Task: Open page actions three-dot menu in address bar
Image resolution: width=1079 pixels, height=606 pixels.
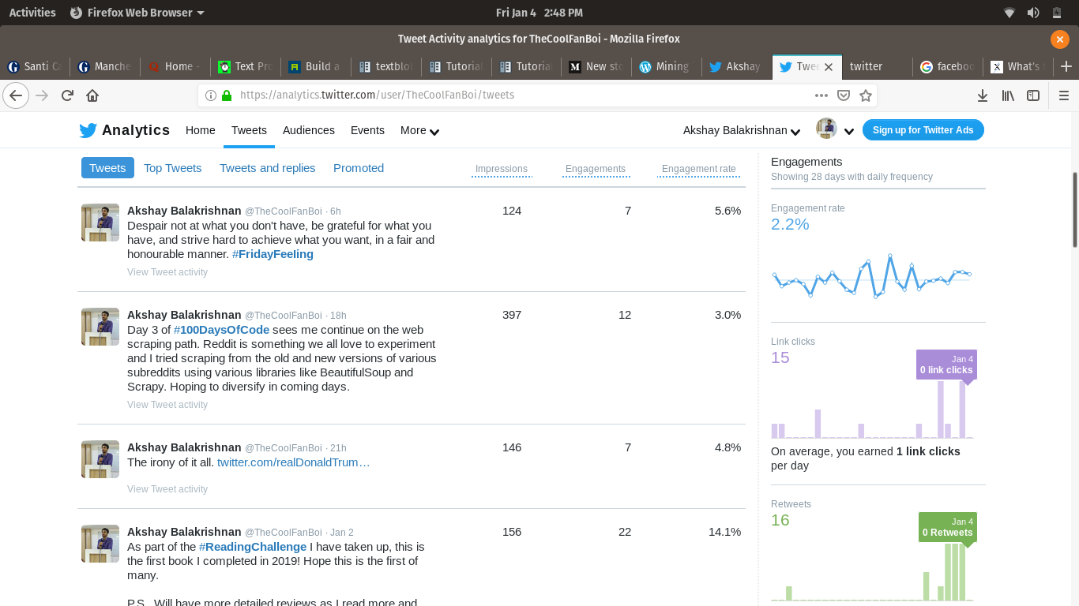Action: coord(821,95)
